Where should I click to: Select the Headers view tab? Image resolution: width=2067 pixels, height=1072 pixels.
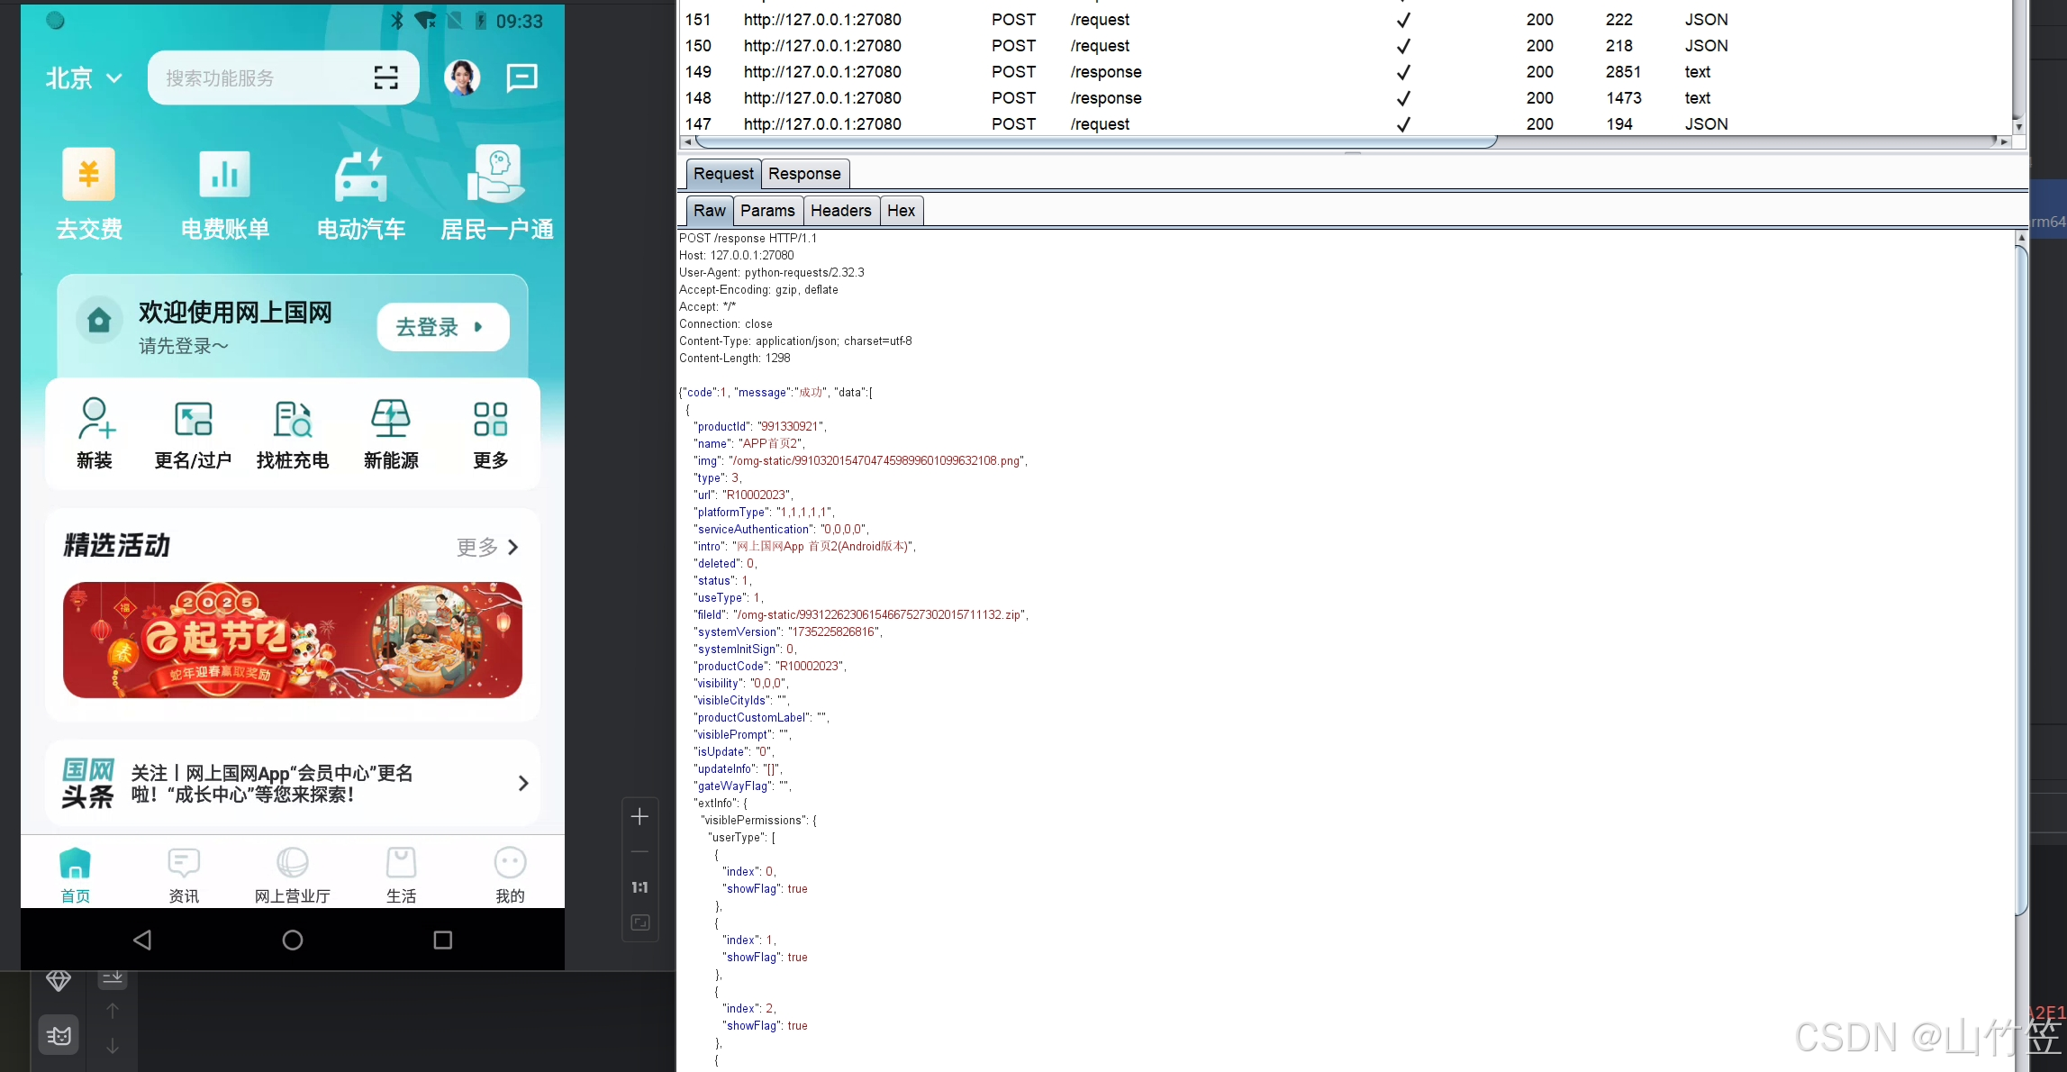tap(840, 211)
